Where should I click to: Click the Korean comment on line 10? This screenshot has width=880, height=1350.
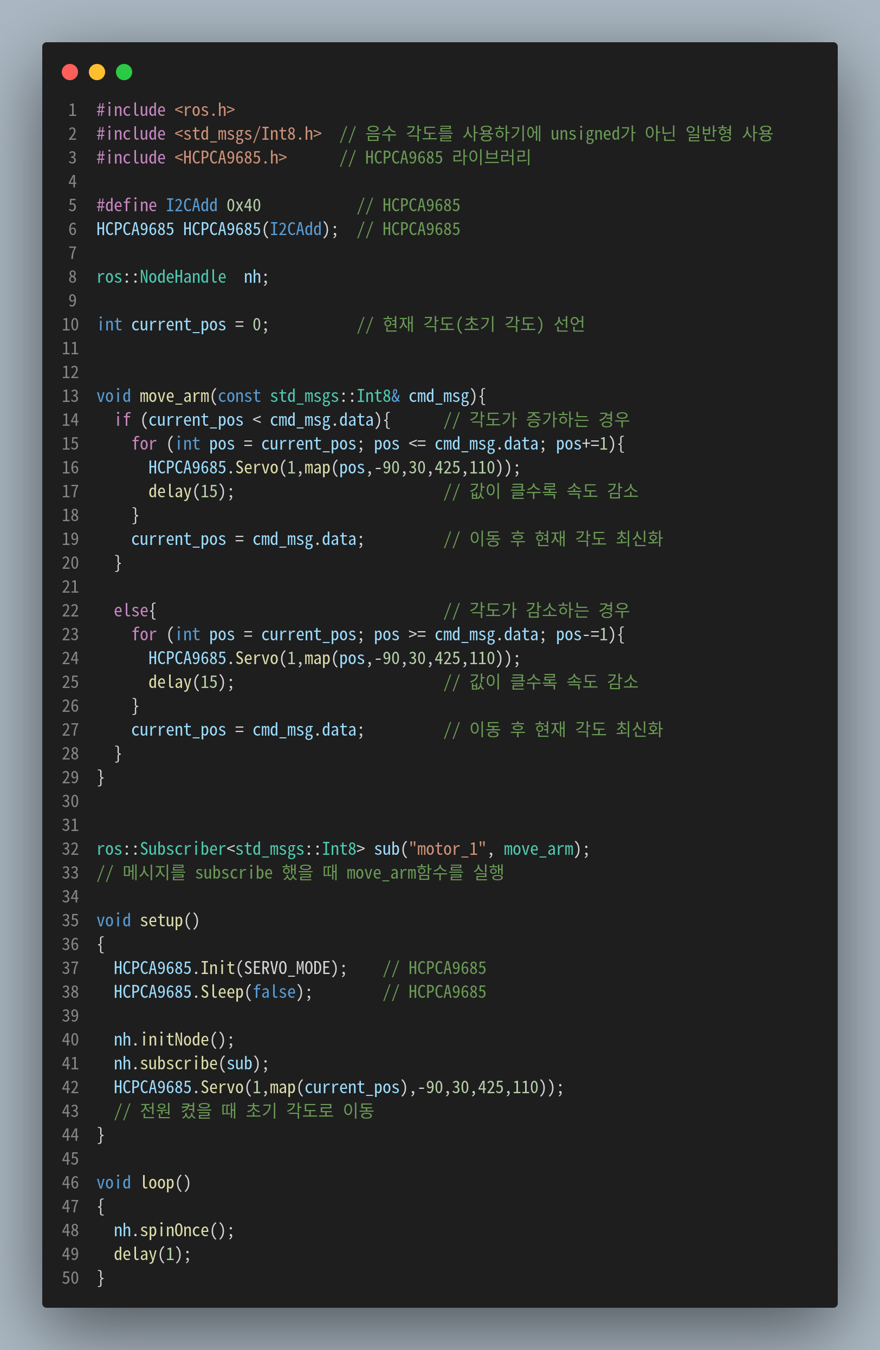coord(471,324)
